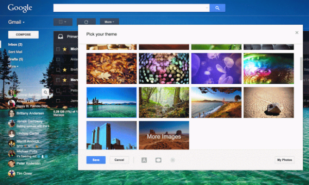The image size is (309, 185).
Task: Open the select-all checkbox dropdown in toolbar
Action: tap(63, 22)
